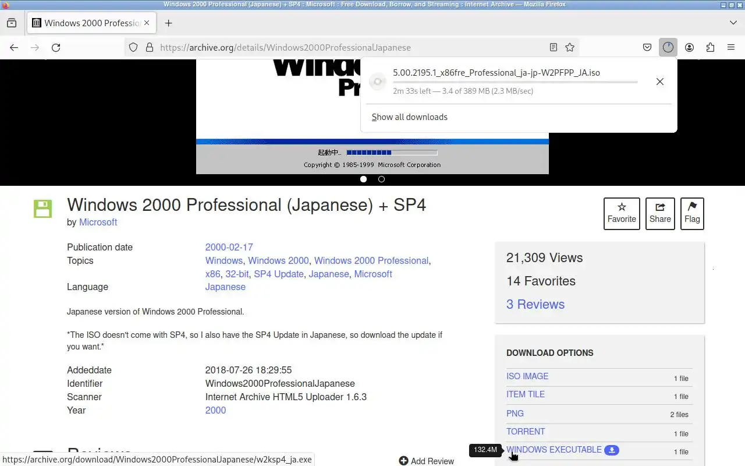The height and width of the screenshot is (466, 745).
Task: Open the SP4 Update topic link
Action: tap(279, 274)
